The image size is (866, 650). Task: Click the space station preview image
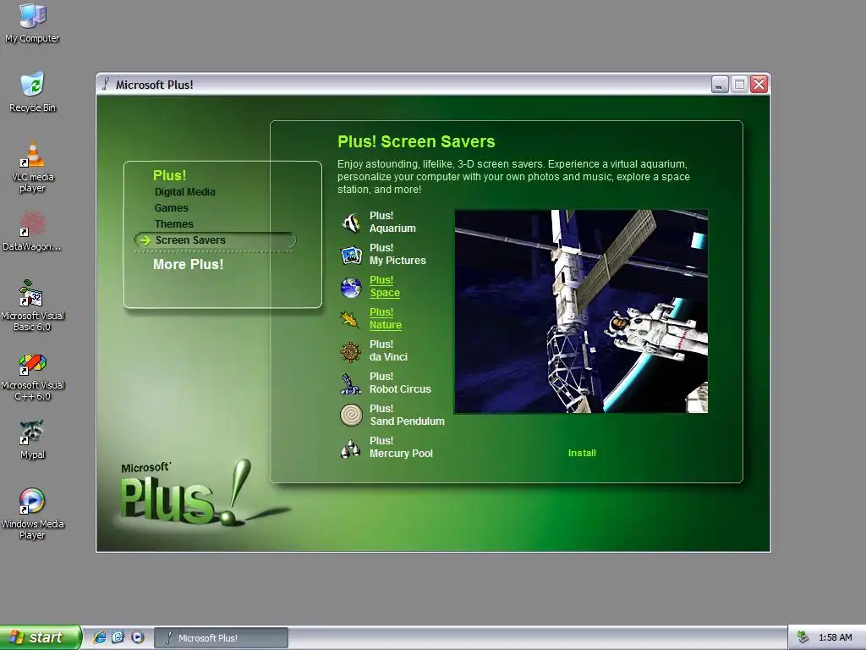pos(581,311)
